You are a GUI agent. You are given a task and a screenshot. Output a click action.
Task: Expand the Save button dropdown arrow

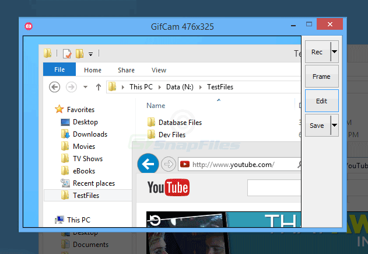pos(334,126)
